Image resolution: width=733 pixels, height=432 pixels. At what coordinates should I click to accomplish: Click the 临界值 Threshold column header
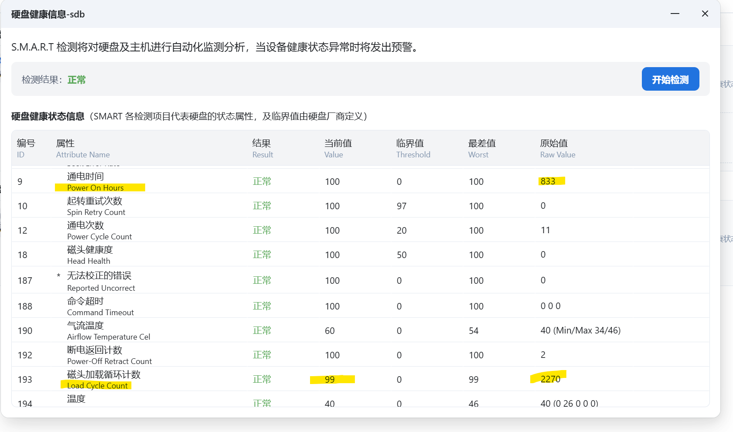click(x=413, y=148)
